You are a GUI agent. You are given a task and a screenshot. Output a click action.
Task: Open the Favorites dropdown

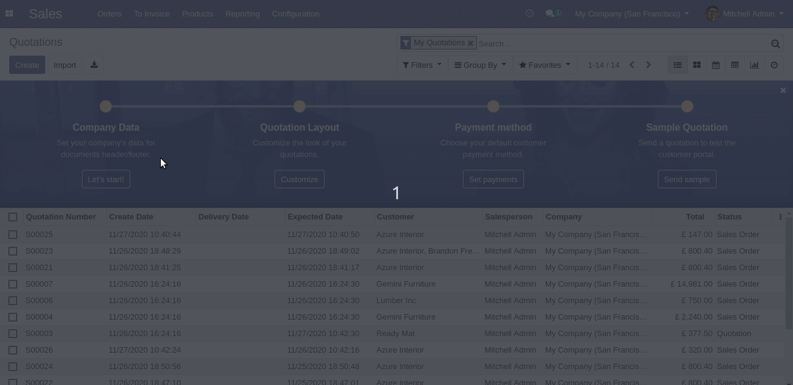544,65
